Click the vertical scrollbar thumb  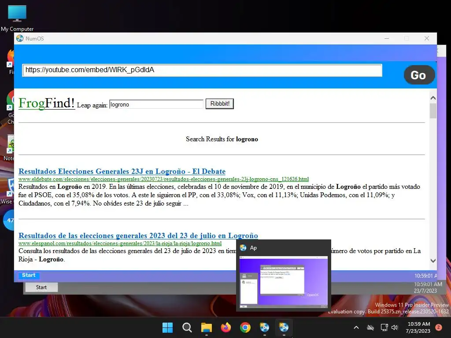point(433,110)
